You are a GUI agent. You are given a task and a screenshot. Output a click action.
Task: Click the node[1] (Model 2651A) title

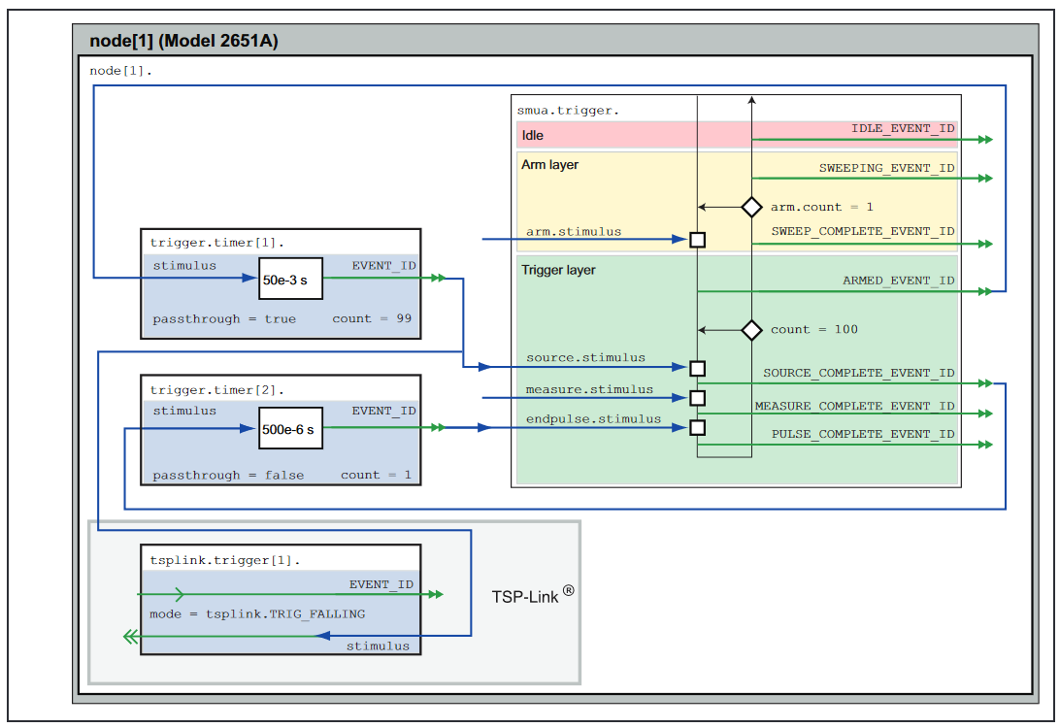coord(184,41)
